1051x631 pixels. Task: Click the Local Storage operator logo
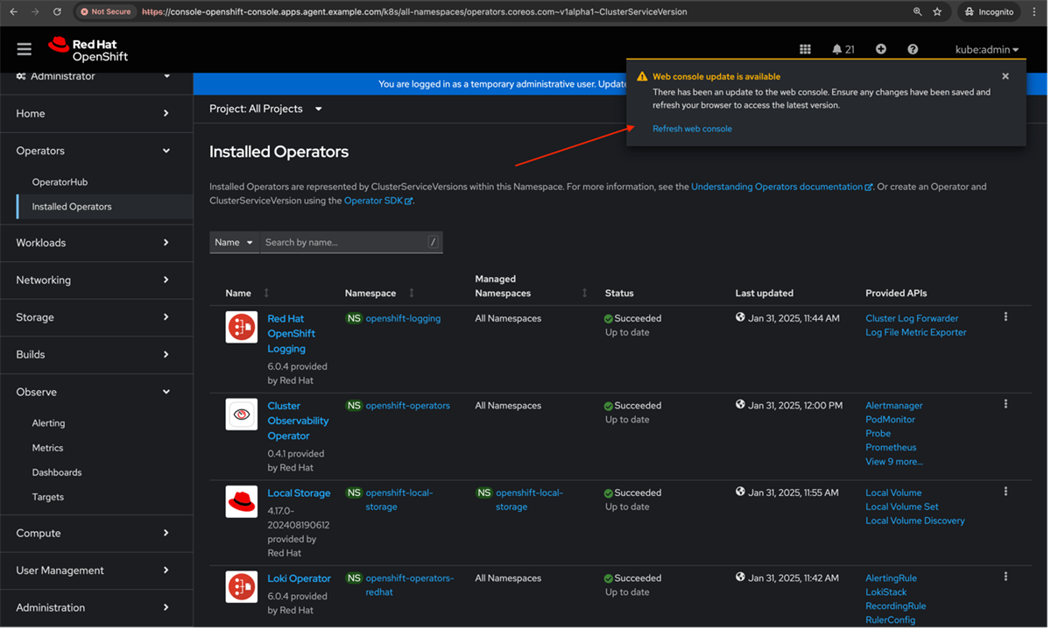click(241, 502)
